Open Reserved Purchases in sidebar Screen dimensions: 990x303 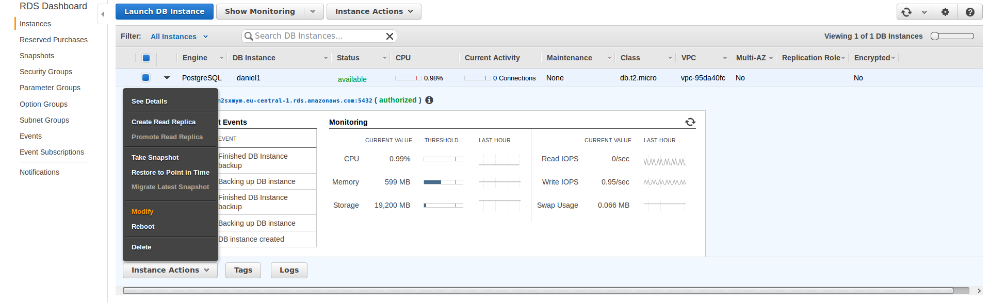pyautogui.click(x=54, y=40)
